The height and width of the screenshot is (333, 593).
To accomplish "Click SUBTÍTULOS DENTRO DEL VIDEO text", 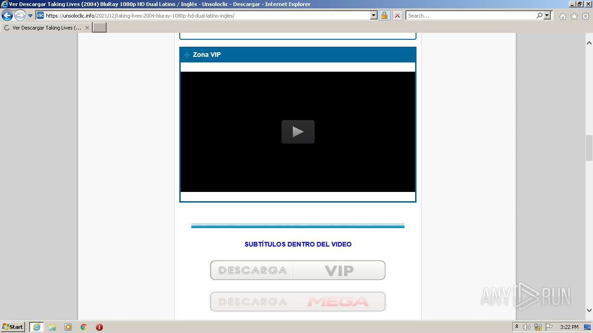I will [x=298, y=244].
